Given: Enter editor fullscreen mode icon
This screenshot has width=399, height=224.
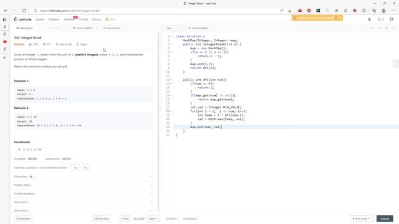Looking at the screenshot, I should (393, 28).
